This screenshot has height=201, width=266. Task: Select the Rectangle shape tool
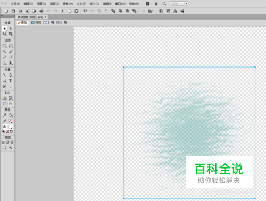[5, 81]
